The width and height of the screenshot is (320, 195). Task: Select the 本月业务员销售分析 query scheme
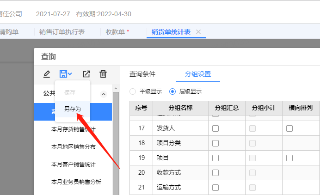pos(76,182)
